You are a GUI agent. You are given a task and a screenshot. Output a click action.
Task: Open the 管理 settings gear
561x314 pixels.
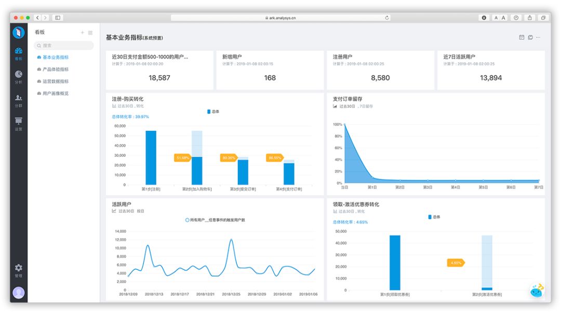[19, 270]
